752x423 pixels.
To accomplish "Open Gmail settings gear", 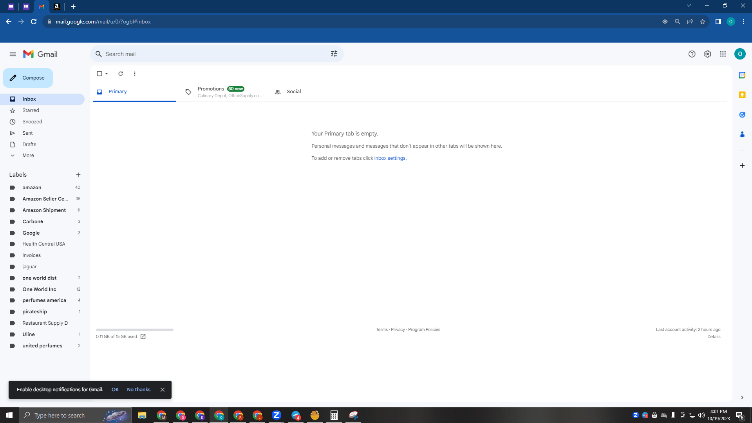I will tap(708, 54).
